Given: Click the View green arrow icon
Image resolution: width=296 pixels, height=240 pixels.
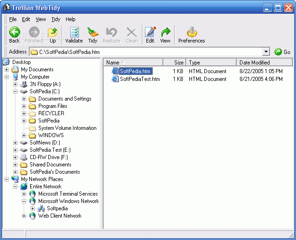Looking at the screenshot, I should (x=166, y=32).
